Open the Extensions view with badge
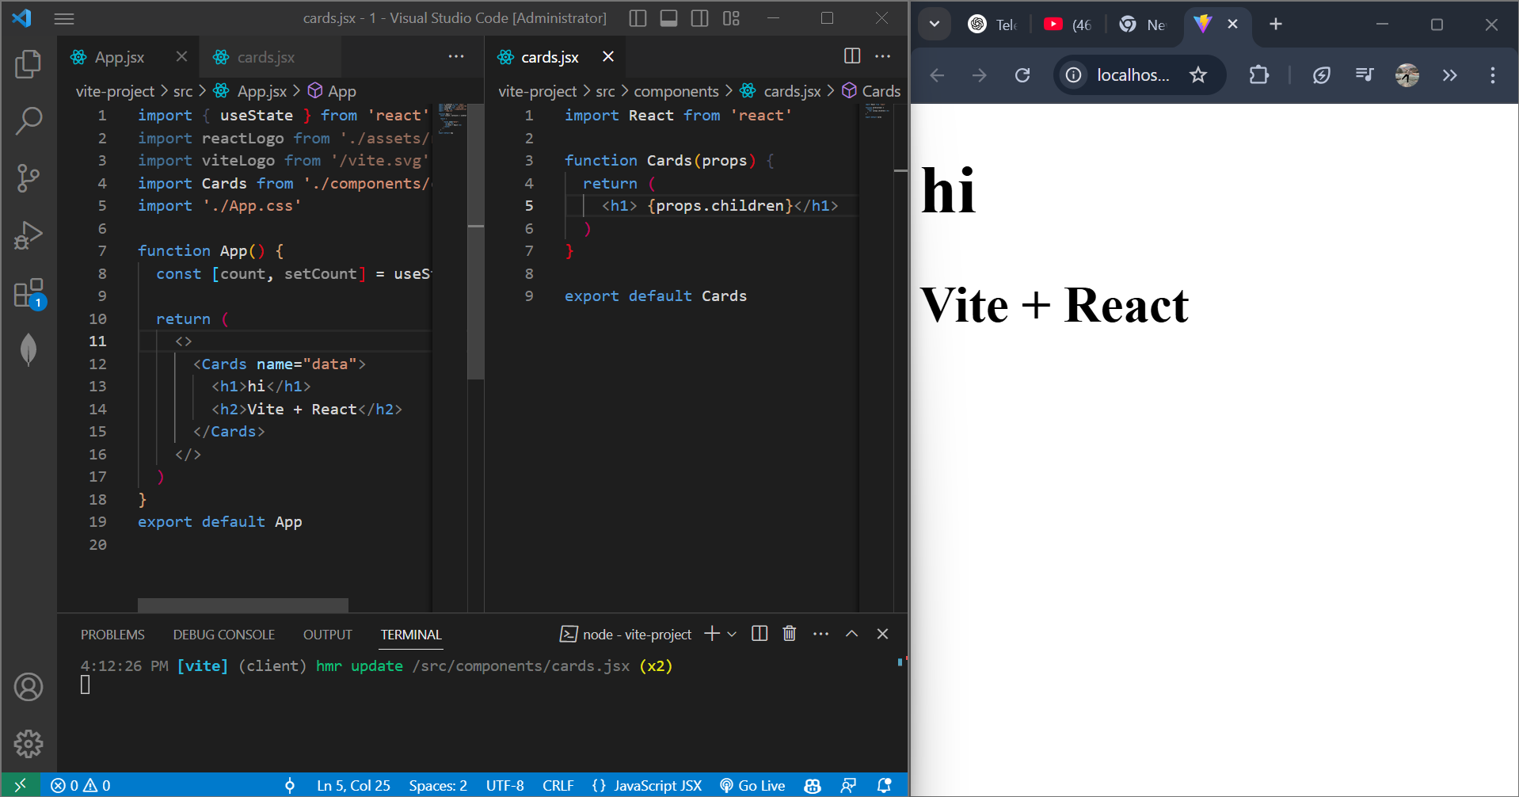This screenshot has width=1519, height=797. (x=29, y=293)
